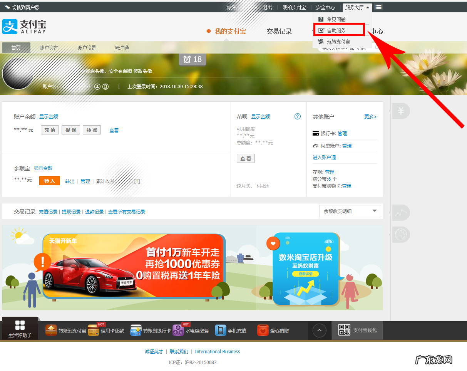Open 信用卡还款 icon in bottom bar
This screenshot has height=371, width=467.
[94, 331]
